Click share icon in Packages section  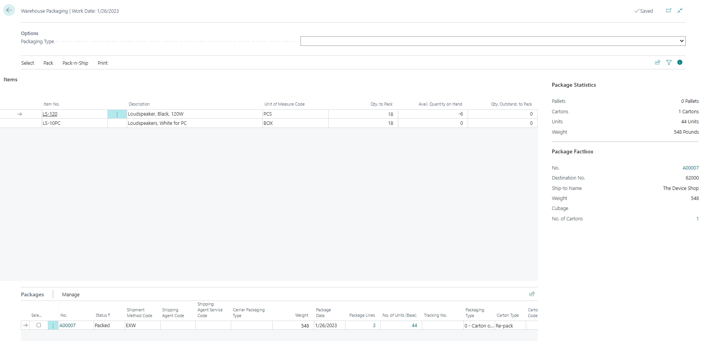tap(532, 294)
